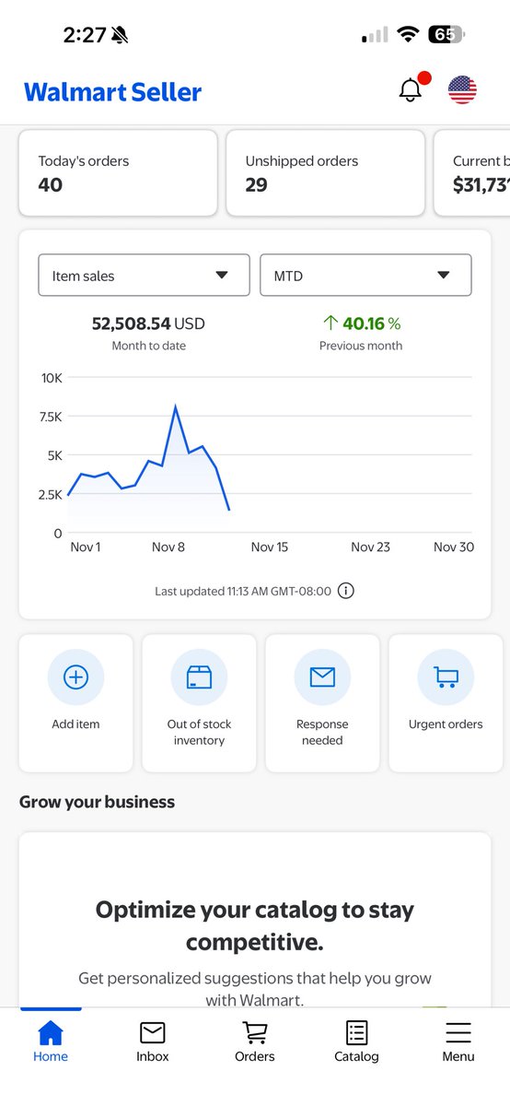
Task: Tap the info icon beside Last updated
Action: [346, 591]
